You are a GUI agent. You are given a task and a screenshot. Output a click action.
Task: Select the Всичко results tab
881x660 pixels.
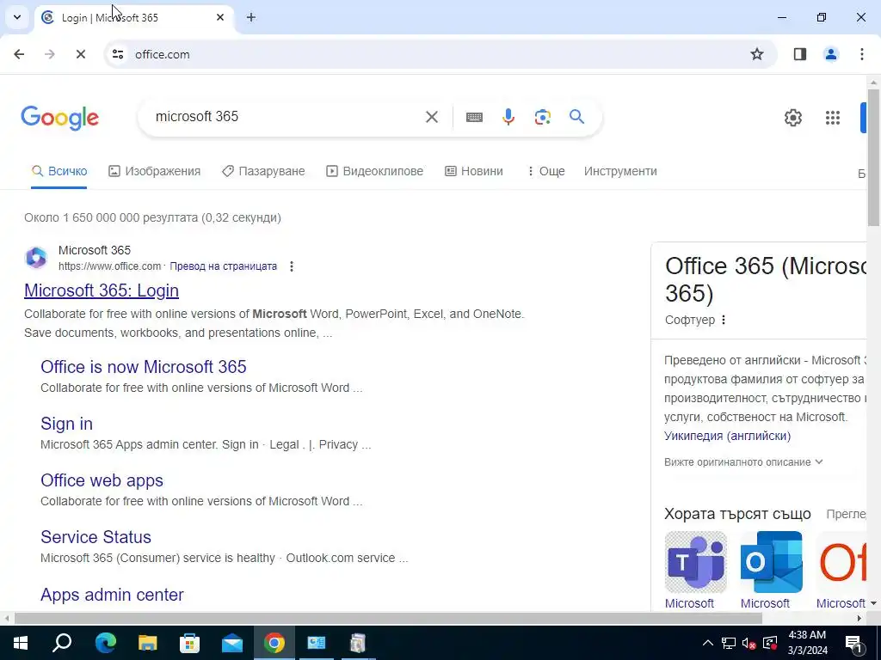(x=59, y=171)
